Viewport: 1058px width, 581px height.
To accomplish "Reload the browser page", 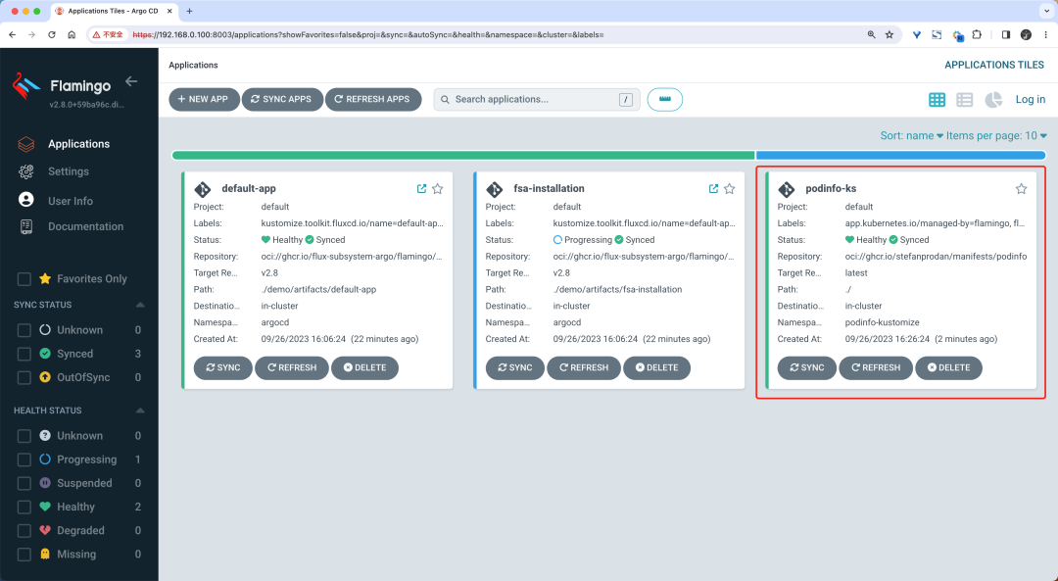I will click(x=51, y=34).
